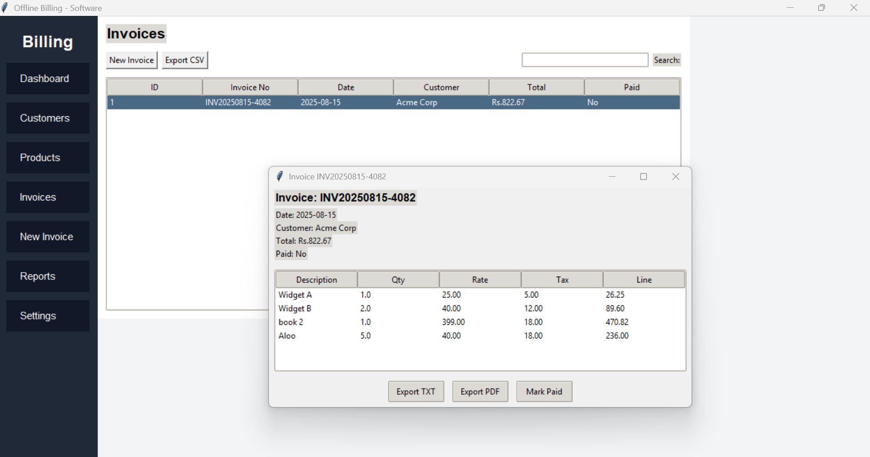Viewport: 870px width, 457px height.
Task: Mark invoice INV20250815-4082 as paid
Action: (x=544, y=391)
